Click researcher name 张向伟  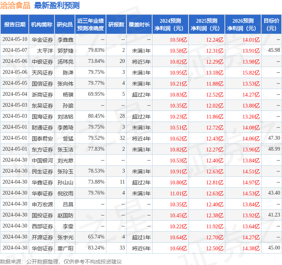pos(65,84)
